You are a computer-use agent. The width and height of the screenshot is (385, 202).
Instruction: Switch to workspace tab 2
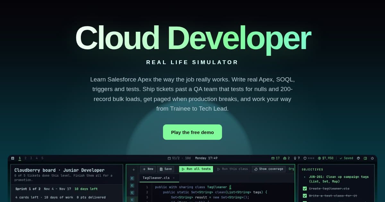click(25, 158)
